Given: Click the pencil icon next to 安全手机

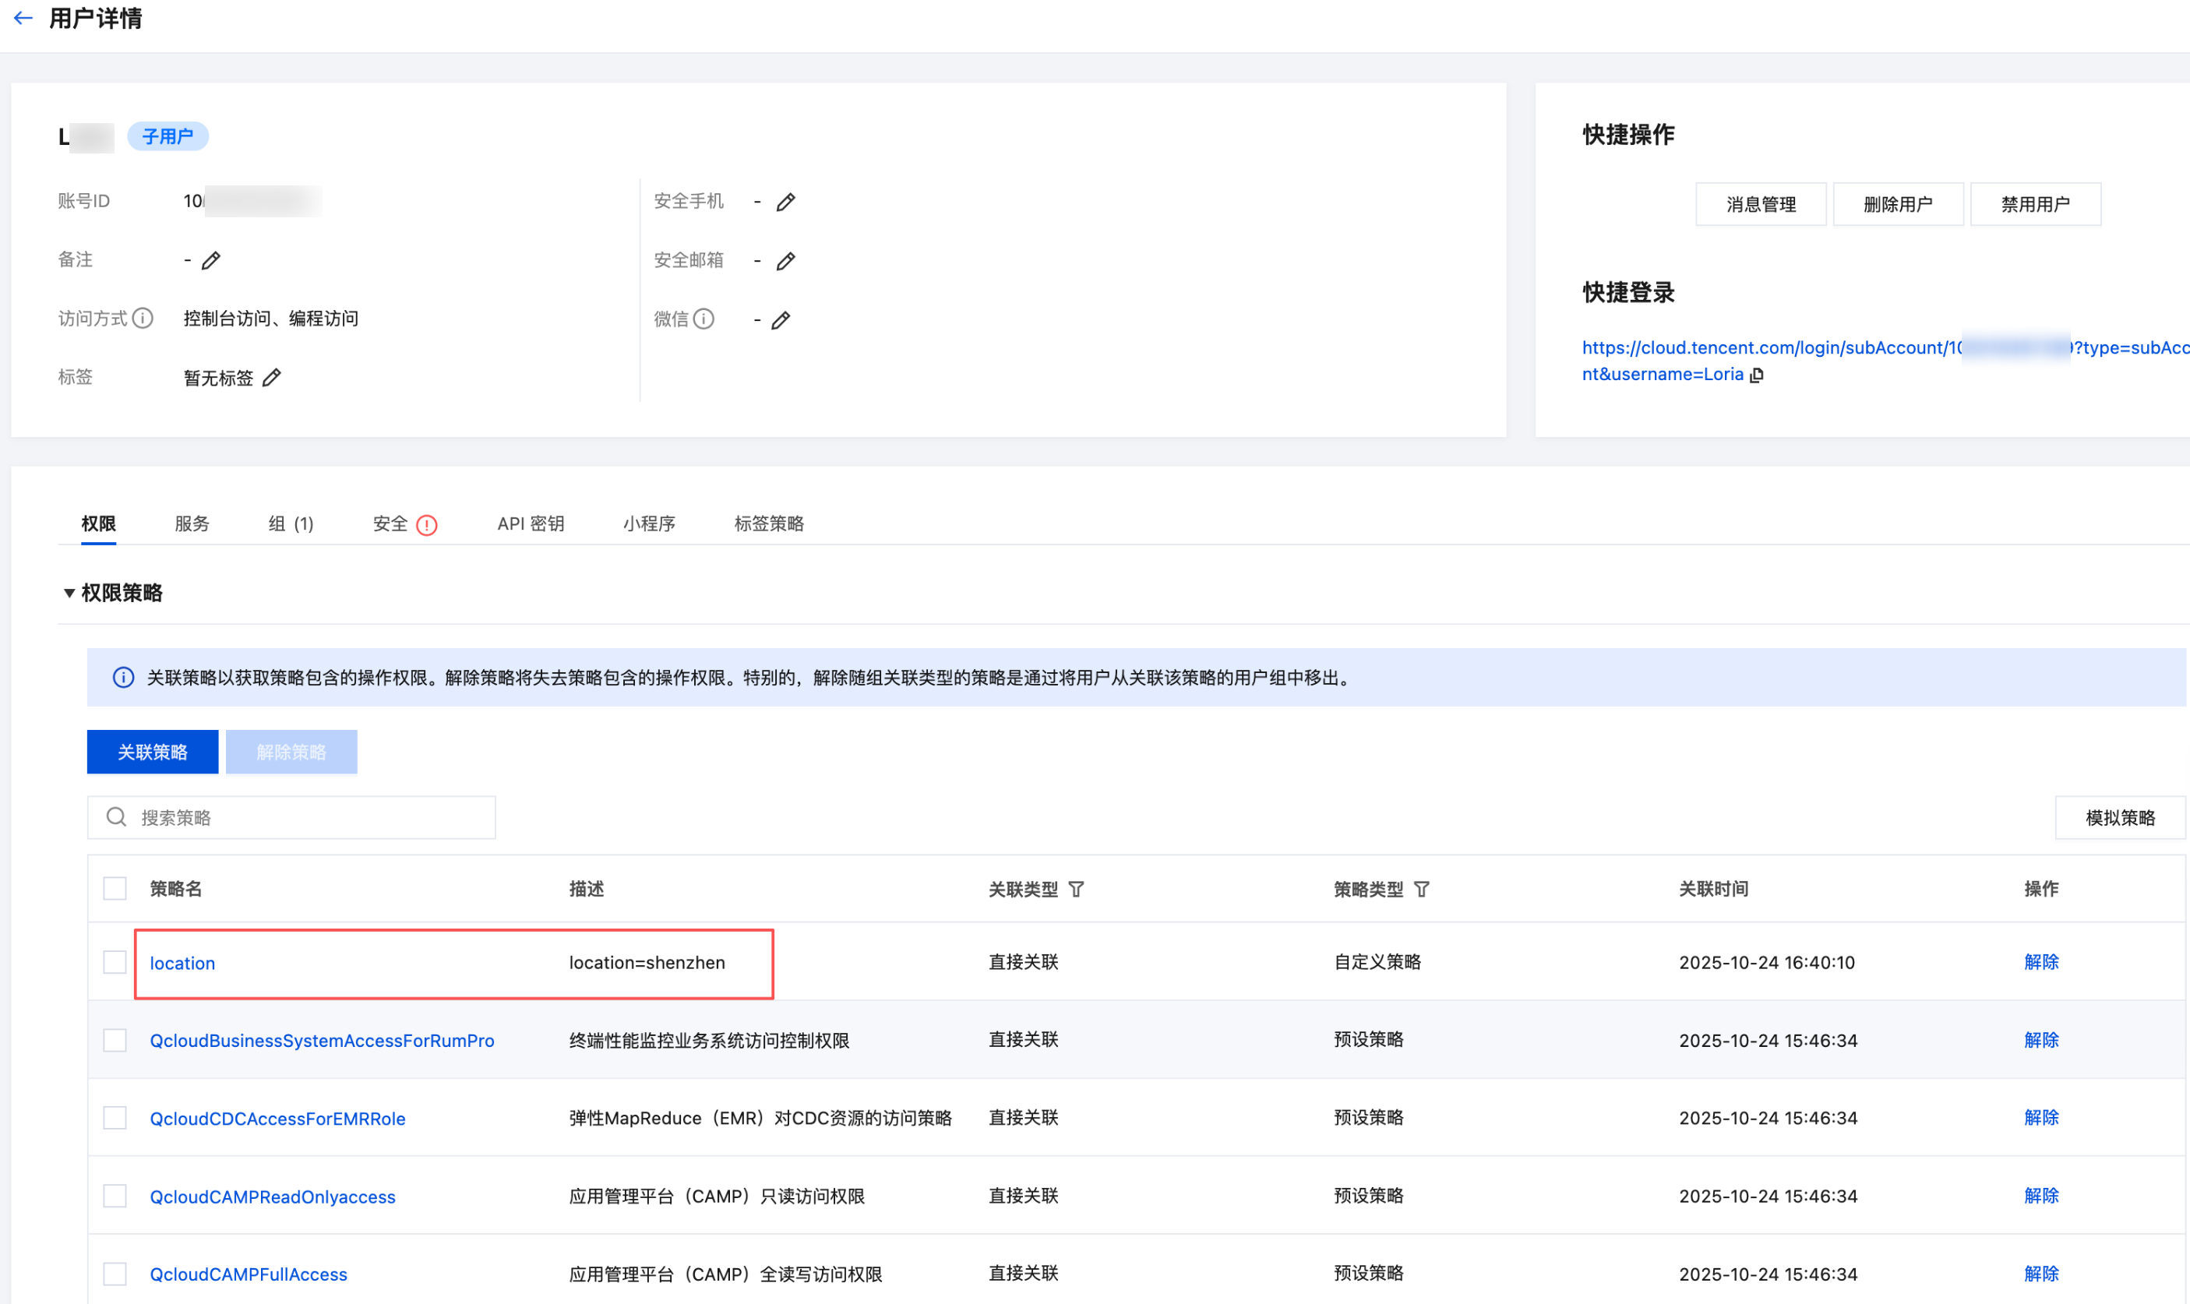Looking at the screenshot, I should coord(785,202).
